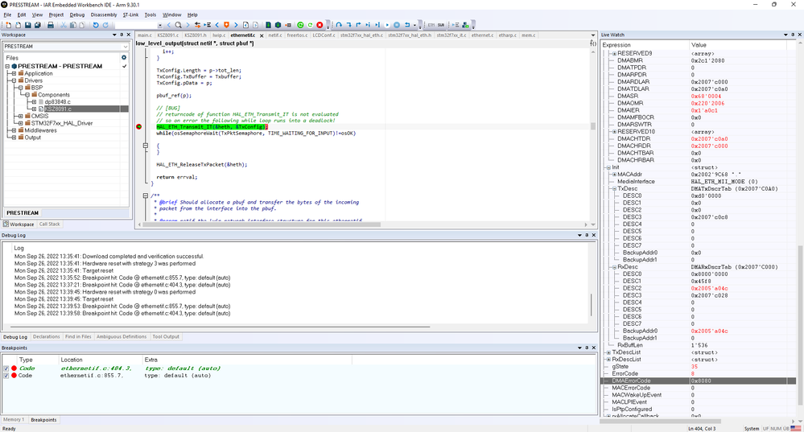Expand Application folder in workspace tree
This screenshot has width=804, height=432.
[x=14, y=73]
